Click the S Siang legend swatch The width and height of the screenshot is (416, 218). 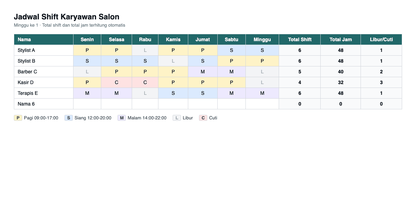[x=69, y=118]
